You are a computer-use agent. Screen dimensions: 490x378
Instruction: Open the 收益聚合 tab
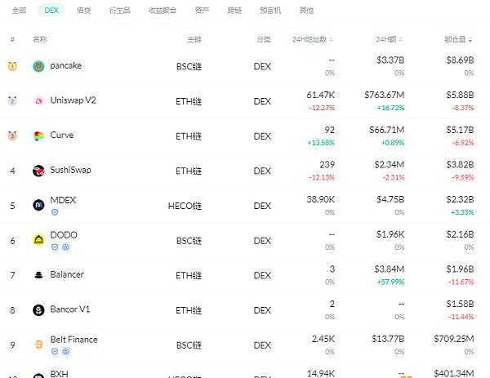[163, 11]
